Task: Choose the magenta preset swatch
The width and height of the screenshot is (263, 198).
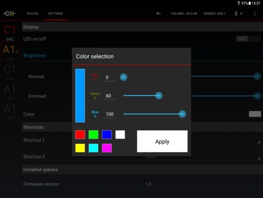Action: [107, 148]
